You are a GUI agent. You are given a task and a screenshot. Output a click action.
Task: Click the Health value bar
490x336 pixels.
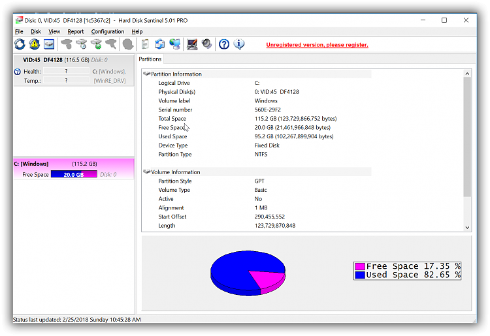[66, 72]
